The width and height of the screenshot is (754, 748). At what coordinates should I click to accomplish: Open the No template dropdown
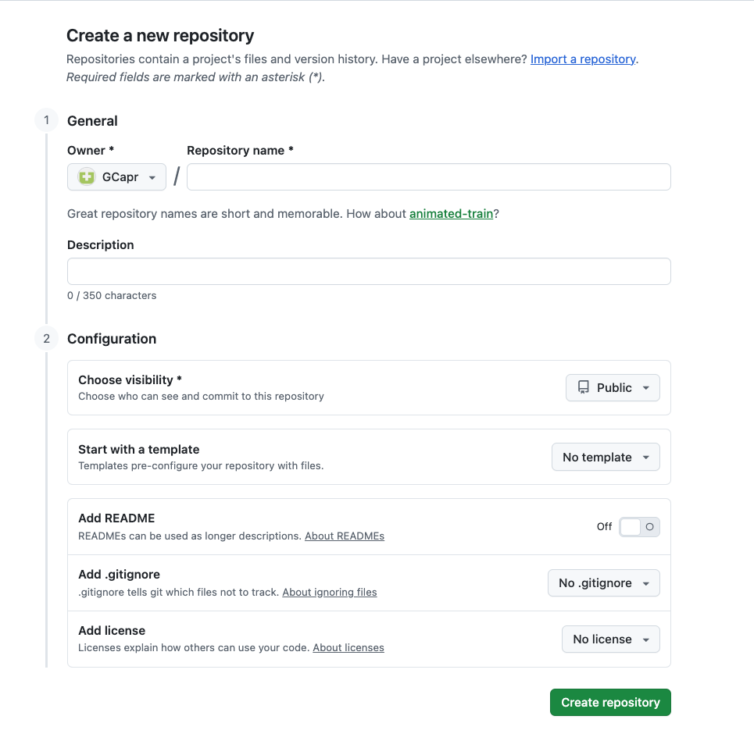pyautogui.click(x=606, y=457)
